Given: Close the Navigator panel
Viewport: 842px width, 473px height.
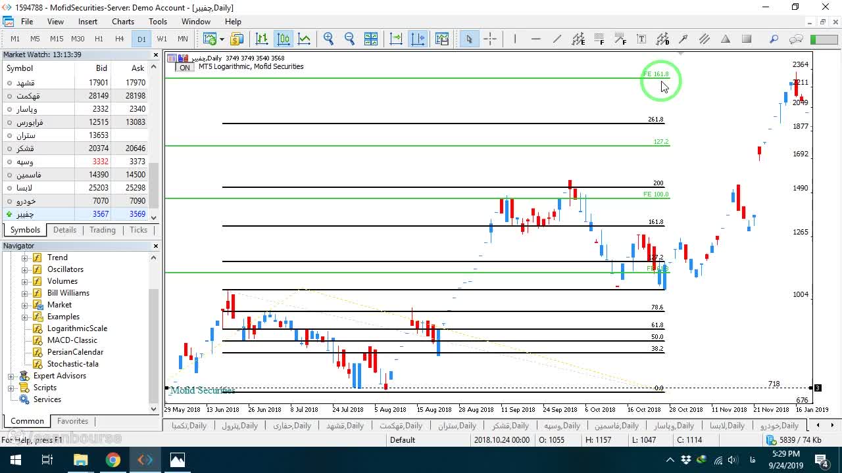Looking at the screenshot, I should (156, 246).
